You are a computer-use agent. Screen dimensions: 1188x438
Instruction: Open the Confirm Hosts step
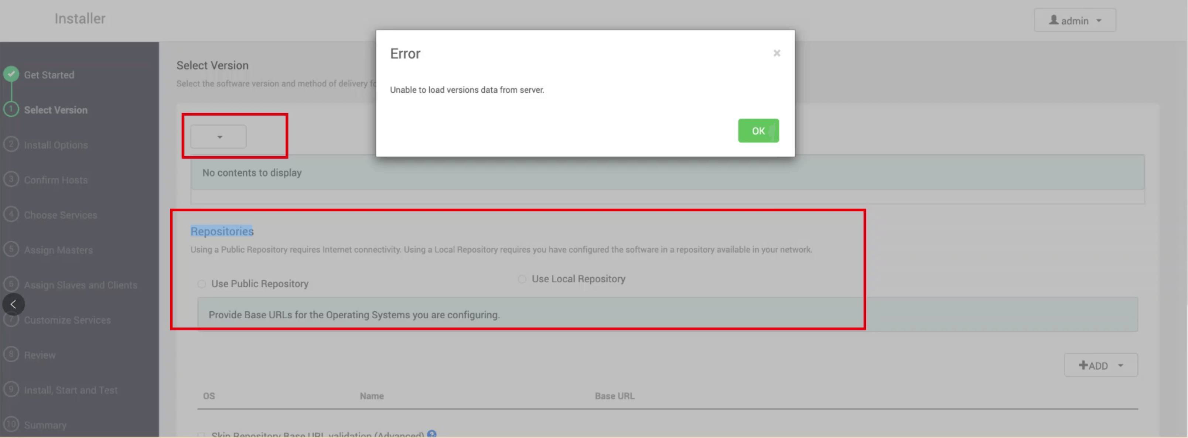(x=56, y=180)
